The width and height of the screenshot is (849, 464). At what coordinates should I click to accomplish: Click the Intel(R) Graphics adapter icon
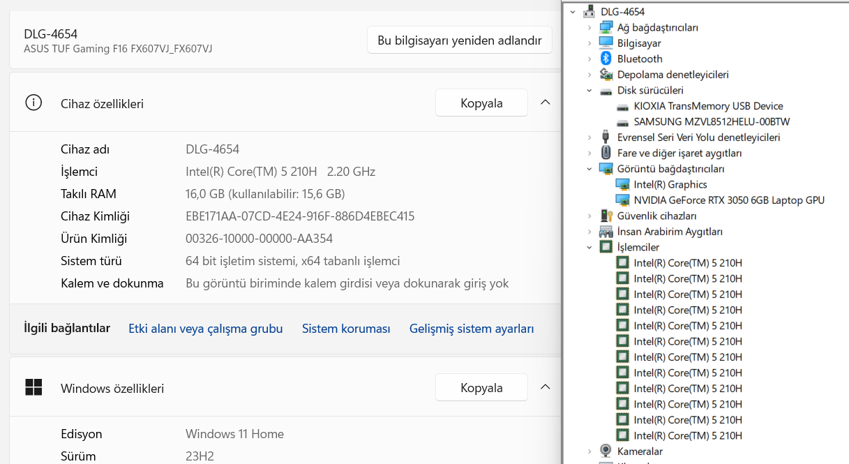[x=622, y=184]
